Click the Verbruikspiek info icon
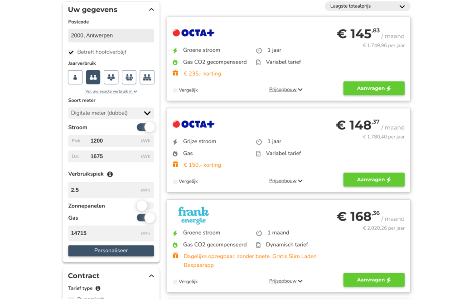The height and width of the screenshot is (299, 464). (x=110, y=174)
